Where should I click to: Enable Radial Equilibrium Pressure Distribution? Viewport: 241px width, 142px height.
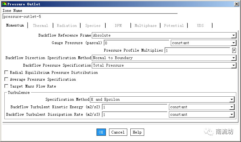tap(6, 73)
